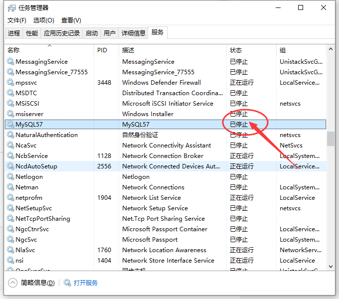Click the NcaSvc service gear icon

click(10, 145)
